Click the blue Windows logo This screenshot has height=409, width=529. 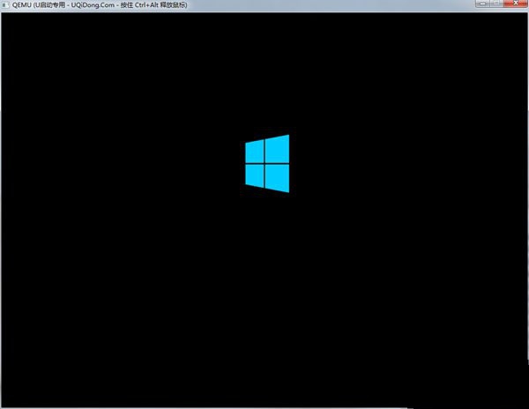point(267,162)
